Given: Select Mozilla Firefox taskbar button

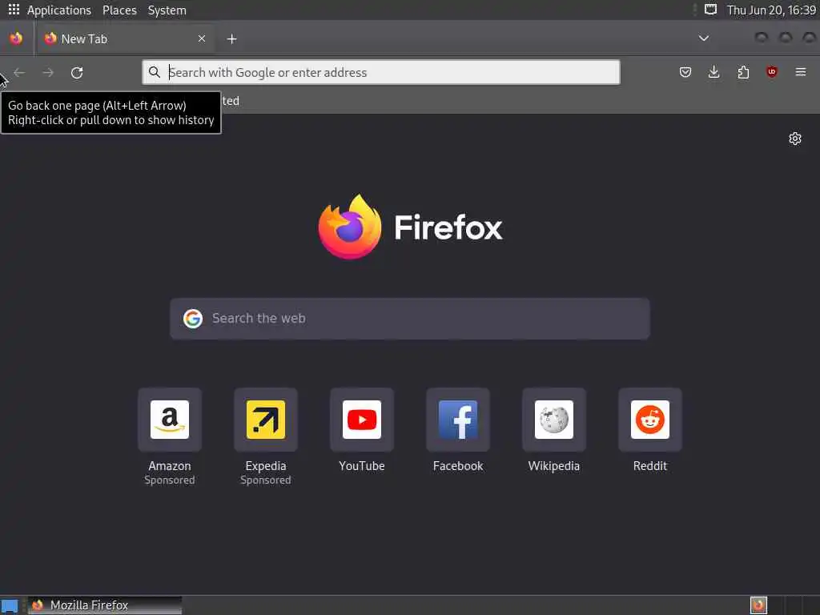Looking at the screenshot, I should 105,605.
